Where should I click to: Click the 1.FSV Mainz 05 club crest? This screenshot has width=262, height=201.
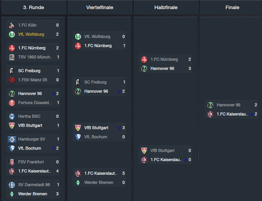click(12, 80)
